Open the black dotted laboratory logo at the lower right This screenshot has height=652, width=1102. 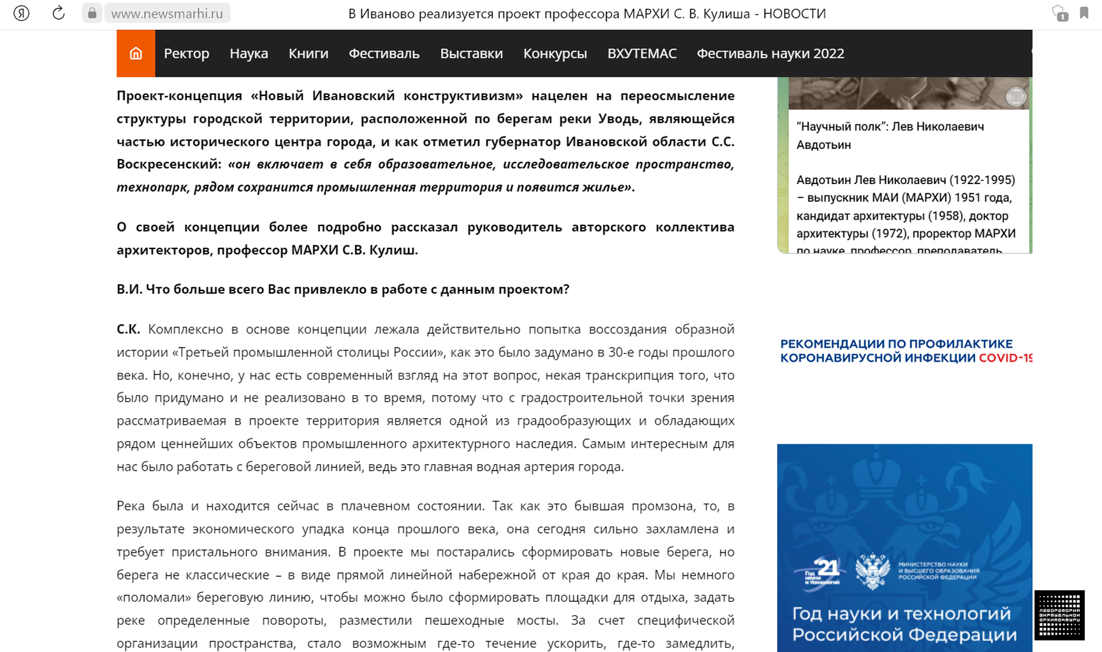(x=1059, y=615)
